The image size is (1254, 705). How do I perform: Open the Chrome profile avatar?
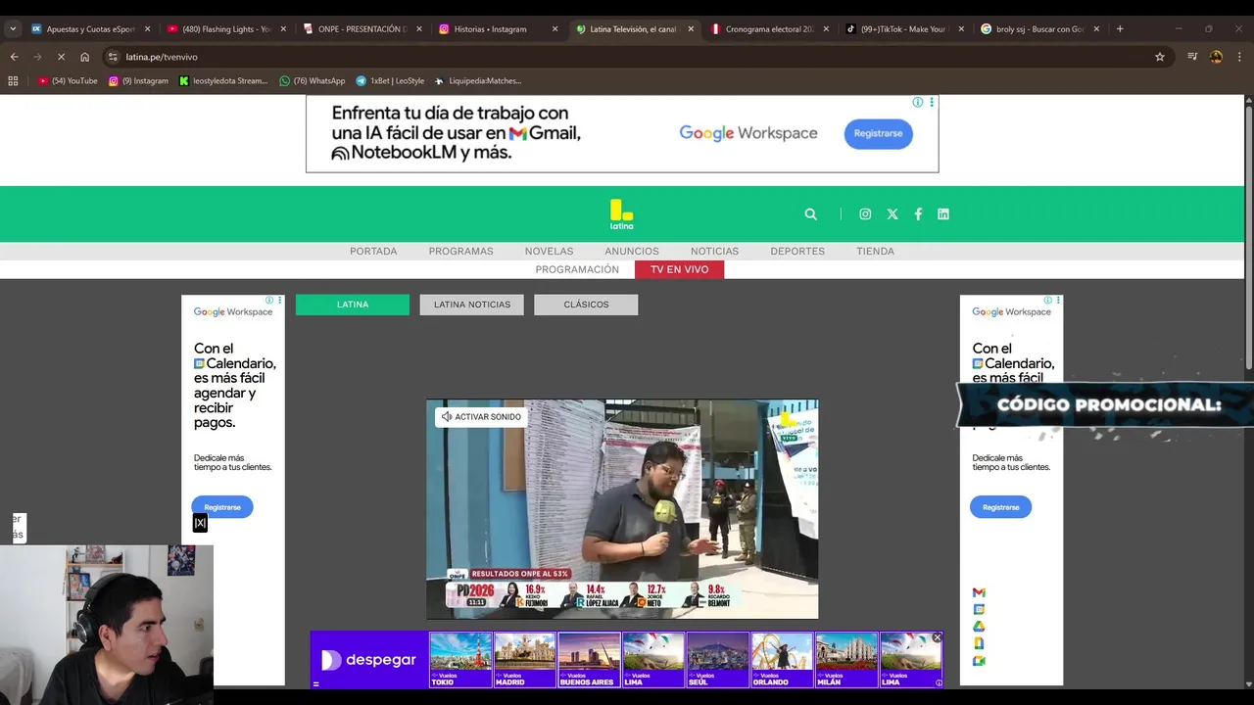(x=1216, y=57)
